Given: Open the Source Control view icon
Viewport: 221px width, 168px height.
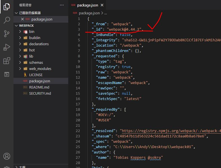Looking at the screenshot, I should [x=7, y=34].
